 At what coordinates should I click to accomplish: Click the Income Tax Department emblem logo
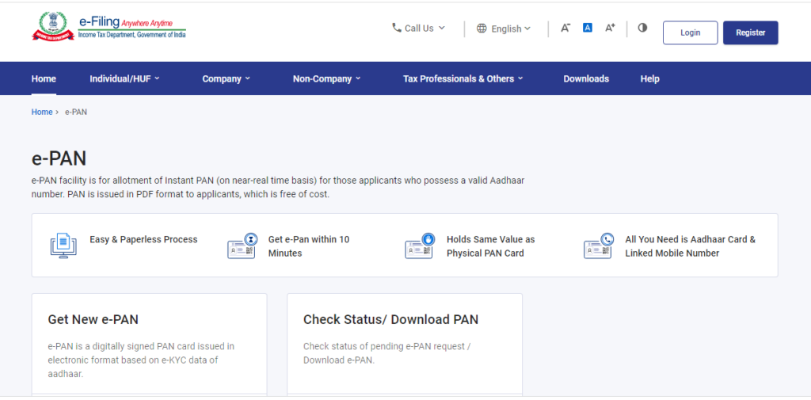pyautogui.click(x=53, y=27)
